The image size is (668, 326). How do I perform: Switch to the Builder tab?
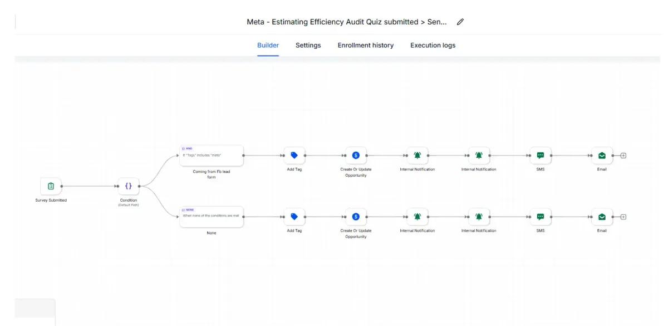[x=268, y=46]
